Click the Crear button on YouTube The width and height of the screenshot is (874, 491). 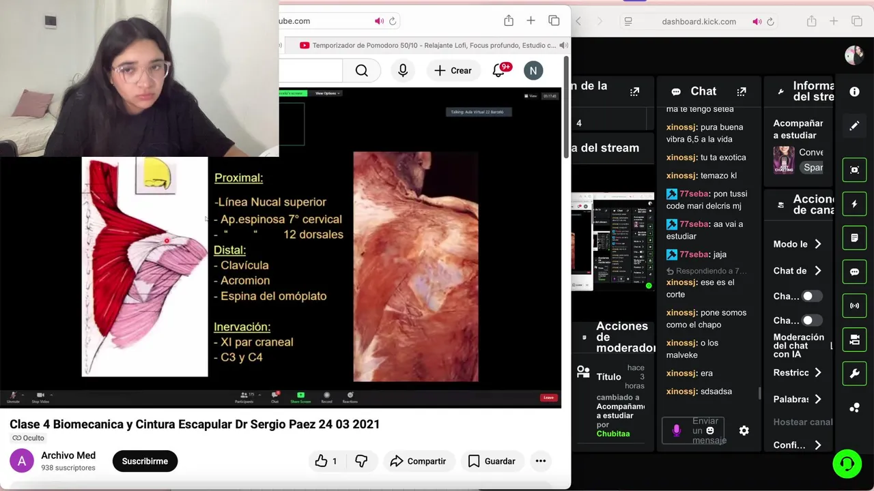(x=453, y=70)
